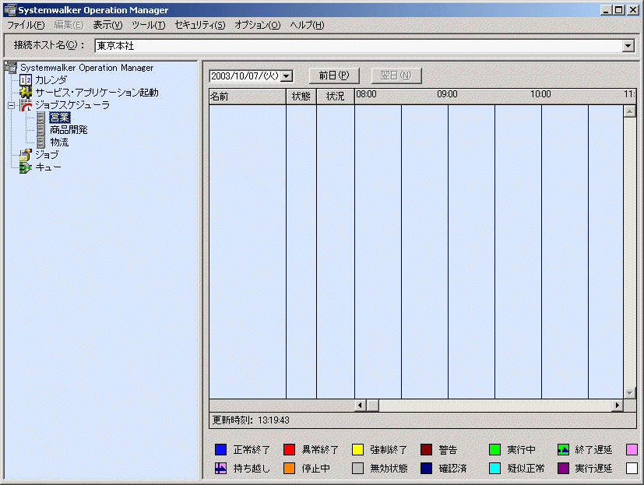Image resolution: width=644 pixels, height=485 pixels.
Task: Click the ジョブ icon in tree
Action: (x=26, y=155)
